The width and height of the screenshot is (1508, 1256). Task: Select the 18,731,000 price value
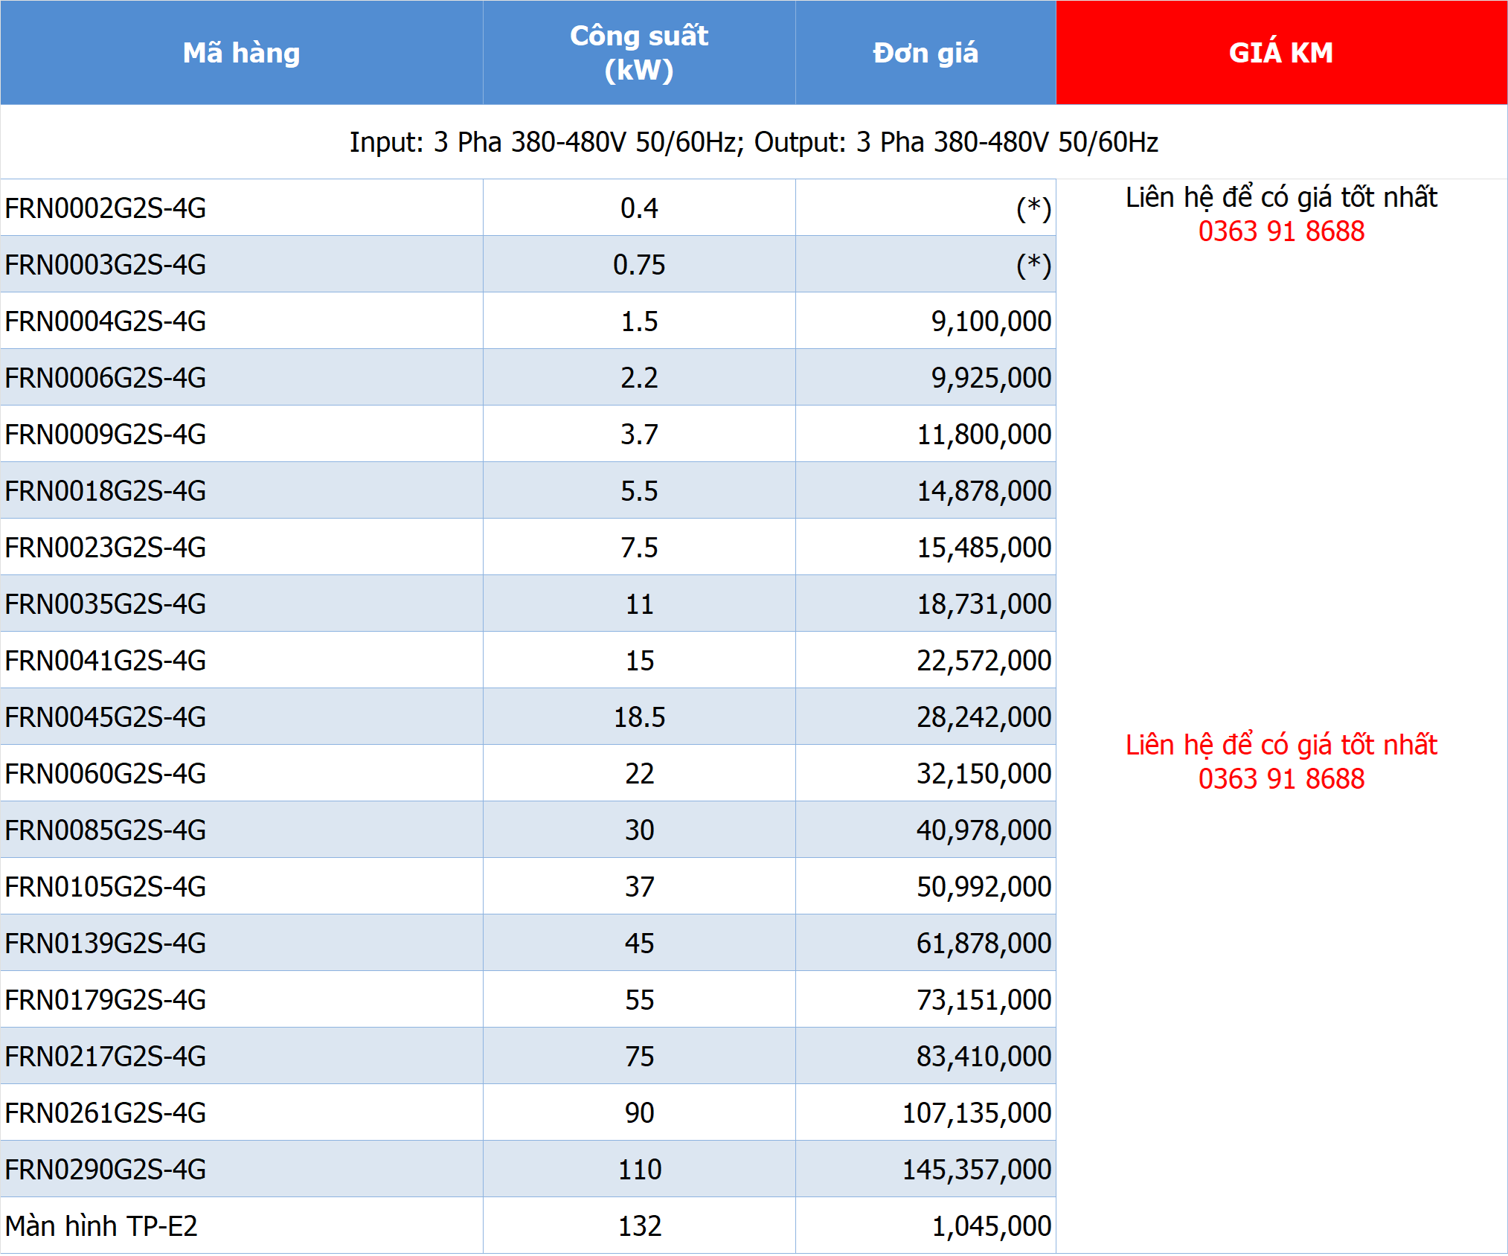coord(984,604)
